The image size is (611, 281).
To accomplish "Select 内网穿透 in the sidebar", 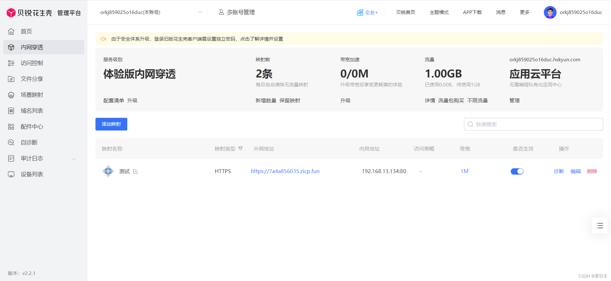I will (x=44, y=47).
